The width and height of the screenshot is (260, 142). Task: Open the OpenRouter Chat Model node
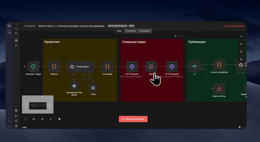[x=74, y=86]
